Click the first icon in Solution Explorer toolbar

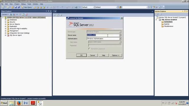[x=157, y=14]
